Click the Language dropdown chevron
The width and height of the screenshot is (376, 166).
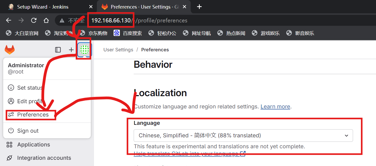pyautogui.click(x=346, y=136)
